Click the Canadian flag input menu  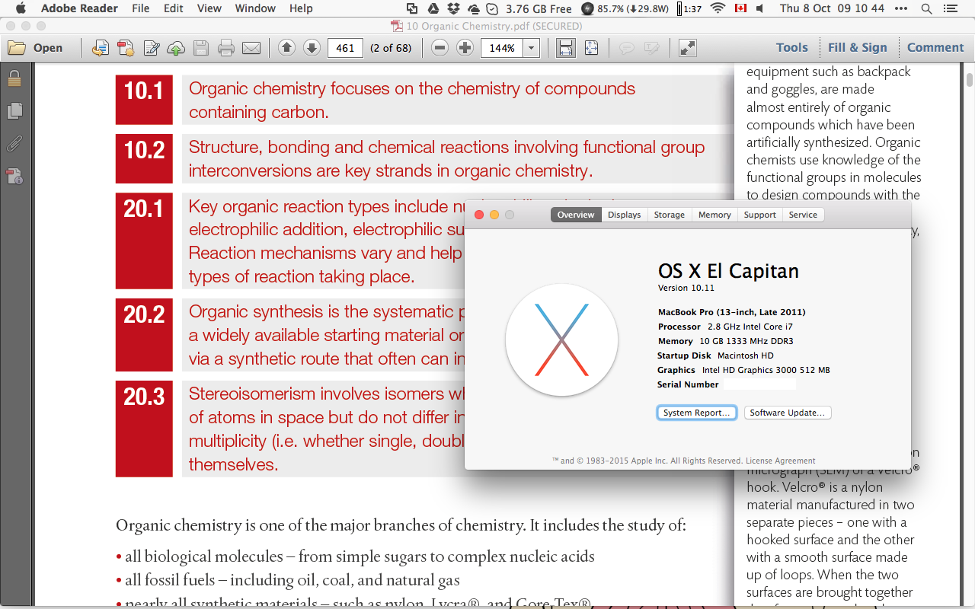[740, 8]
